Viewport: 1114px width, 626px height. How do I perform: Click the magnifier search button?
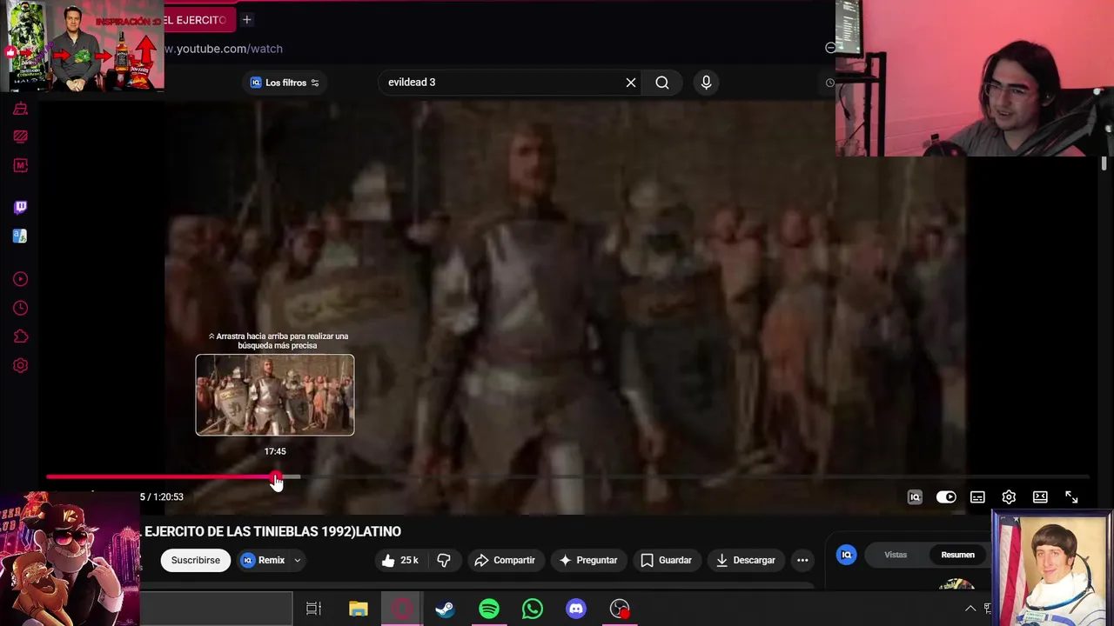click(662, 83)
